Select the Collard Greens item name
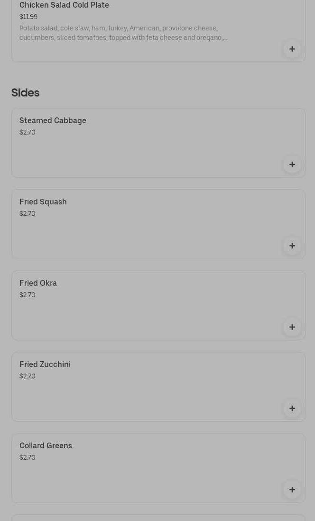Screen dimensions: 315x521 46,446
